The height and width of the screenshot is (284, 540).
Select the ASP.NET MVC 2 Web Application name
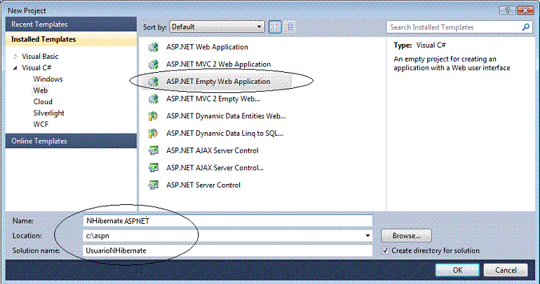pos(218,64)
